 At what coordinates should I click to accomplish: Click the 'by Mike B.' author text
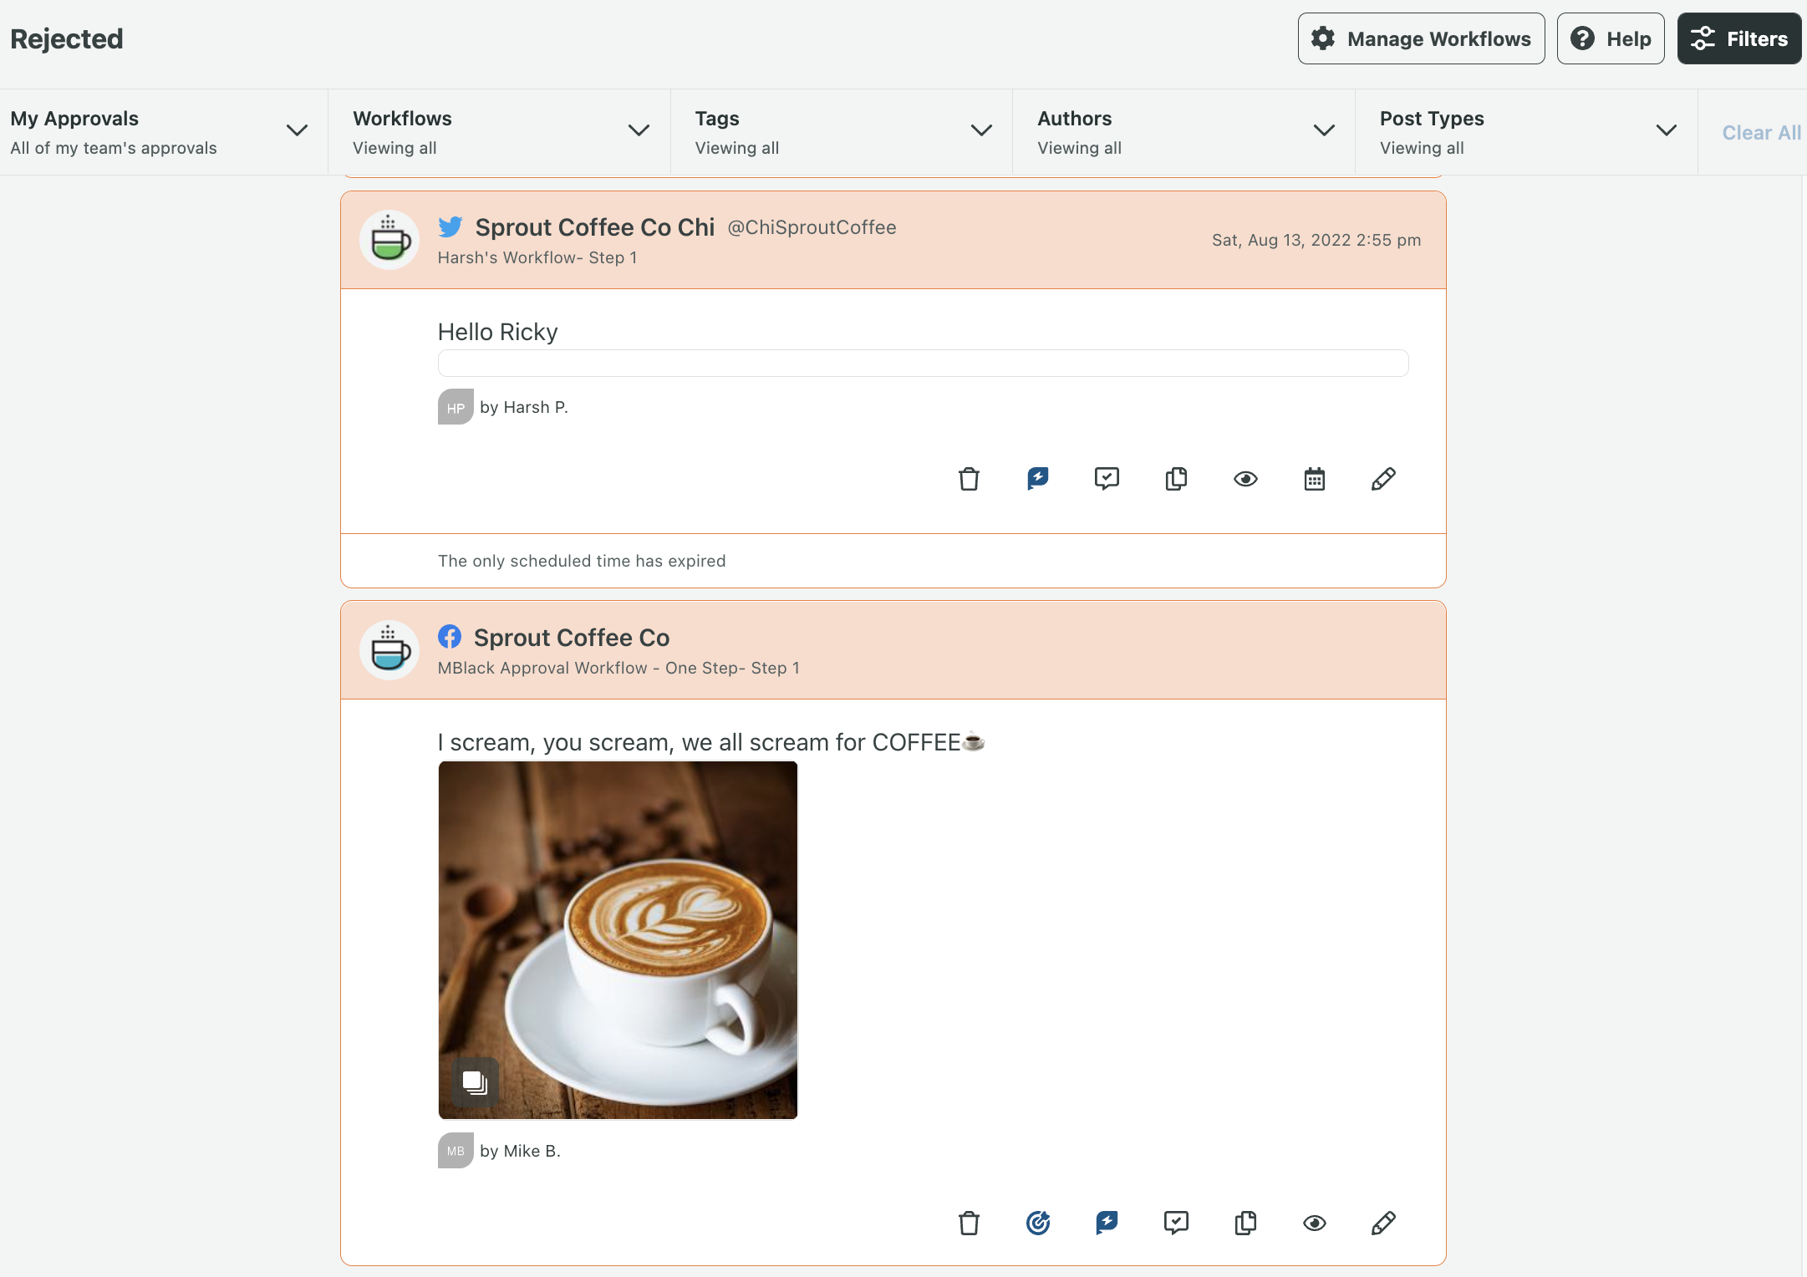tap(520, 1151)
